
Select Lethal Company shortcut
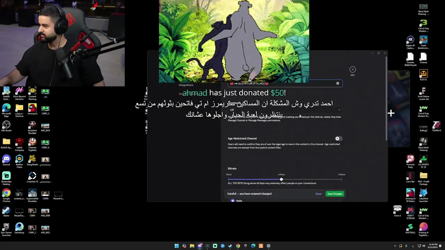[19, 144]
